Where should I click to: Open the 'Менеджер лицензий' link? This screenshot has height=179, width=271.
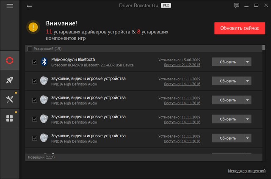coord(246,171)
